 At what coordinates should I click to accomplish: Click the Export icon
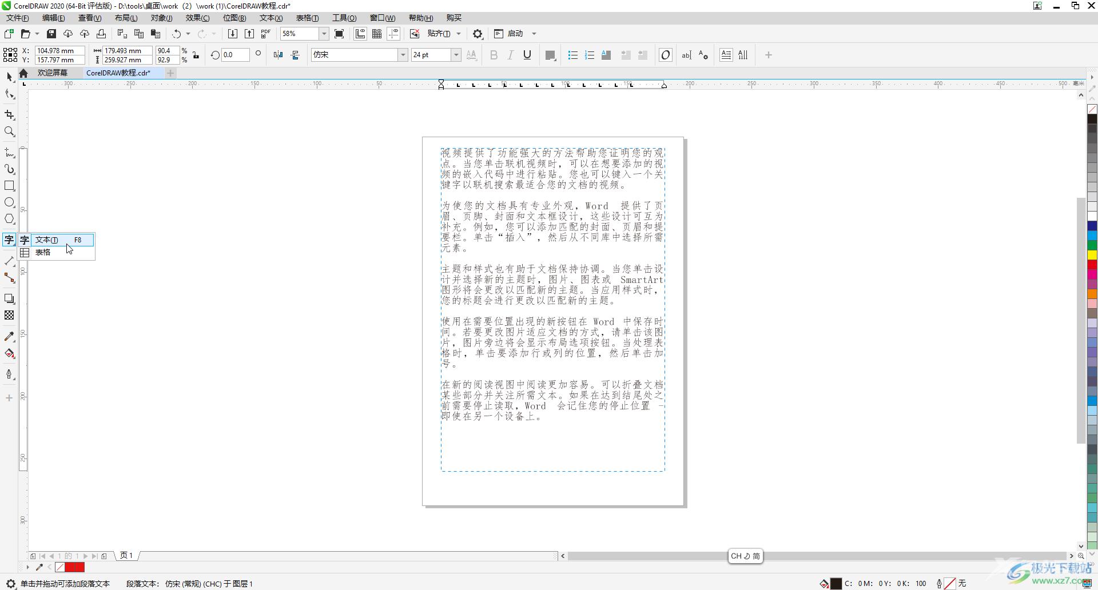(249, 34)
